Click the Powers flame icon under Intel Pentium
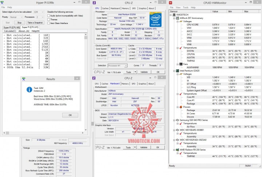Viewport: 262px width, 177px height. tap(181, 107)
